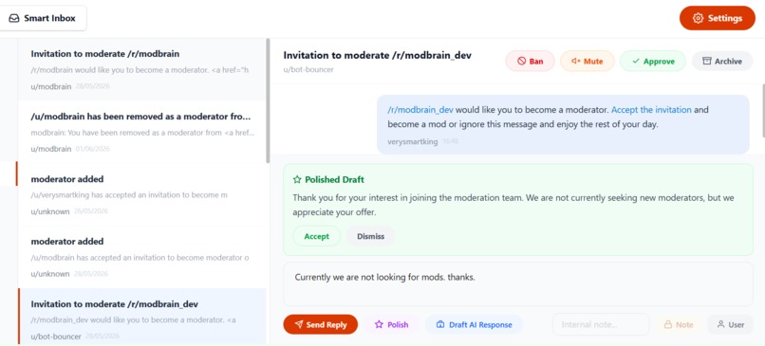This screenshot has width=765, height=346.
Task: Click the star icon beside Polished Draft
Action: (x=297, y=180)
